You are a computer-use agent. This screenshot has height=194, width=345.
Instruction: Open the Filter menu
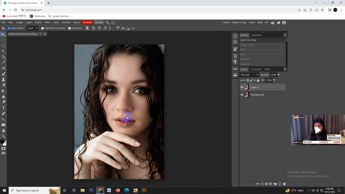(47, 23)
